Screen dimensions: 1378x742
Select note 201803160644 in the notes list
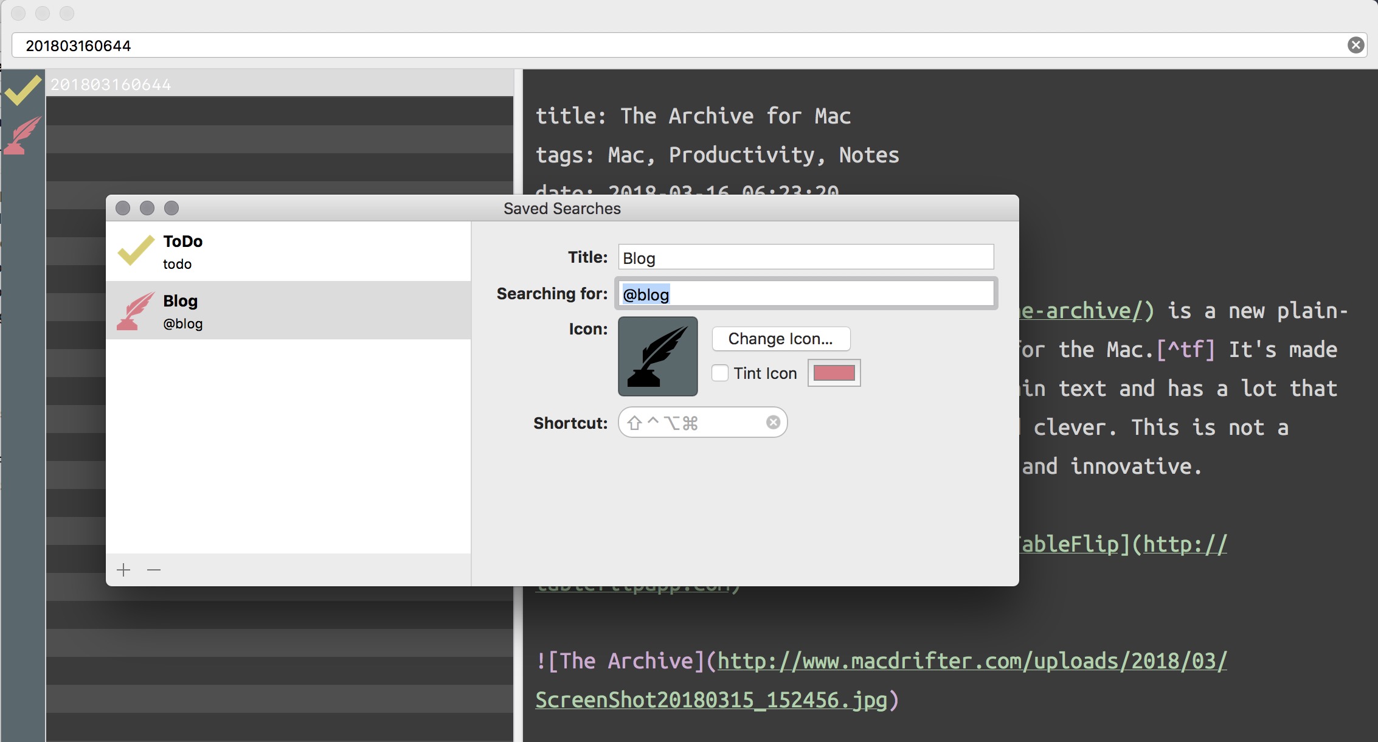coord(280,84)
